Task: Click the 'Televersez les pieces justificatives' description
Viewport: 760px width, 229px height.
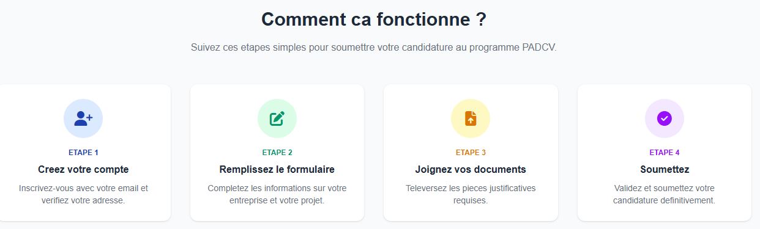Action: (x=471, y=194)
